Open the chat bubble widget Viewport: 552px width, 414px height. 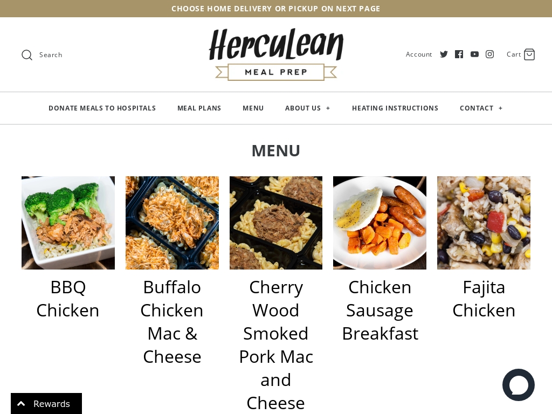pos(518,385)
